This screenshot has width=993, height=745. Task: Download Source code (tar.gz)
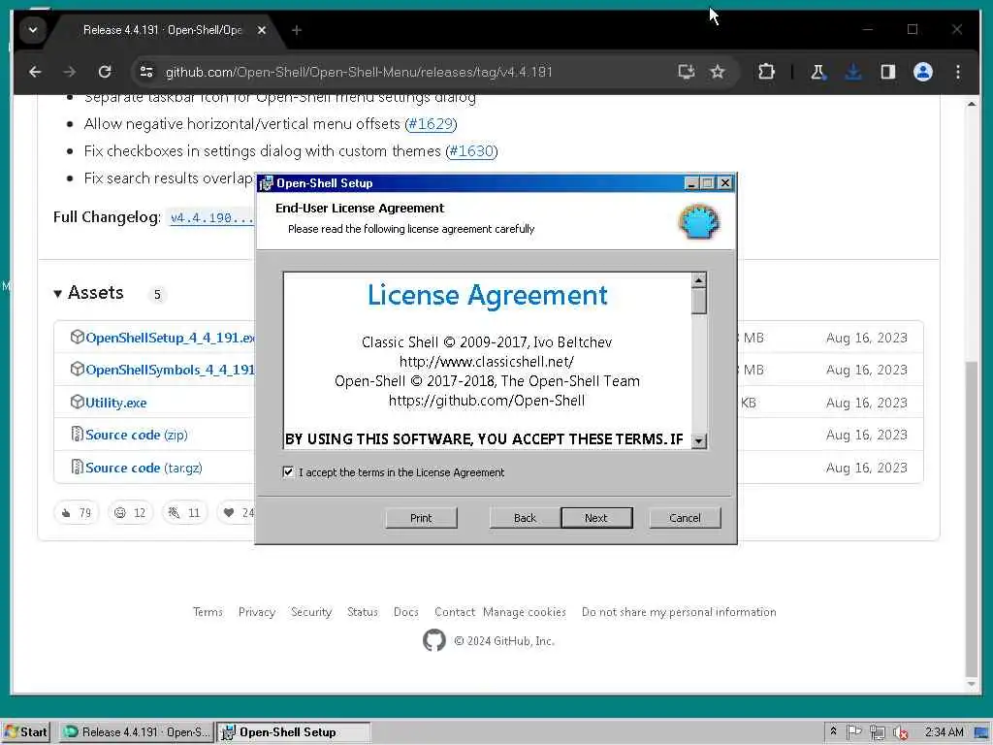pos(144,469)
